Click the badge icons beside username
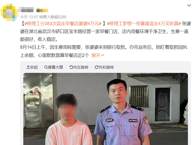The image size is (194, 145). coord(42,10)
